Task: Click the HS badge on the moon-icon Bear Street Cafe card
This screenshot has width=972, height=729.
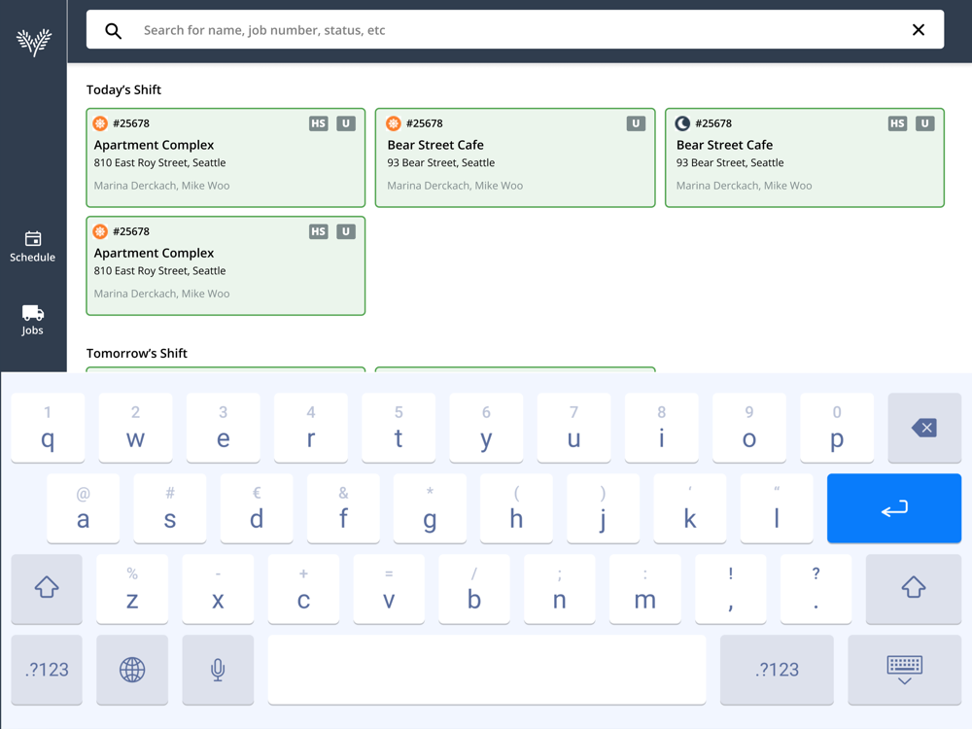Action: point(897,123)
